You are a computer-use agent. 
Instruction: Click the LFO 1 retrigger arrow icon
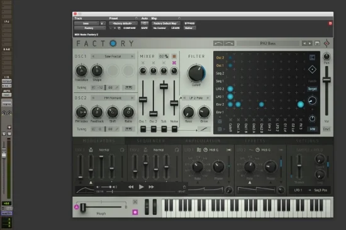(229, 150)
